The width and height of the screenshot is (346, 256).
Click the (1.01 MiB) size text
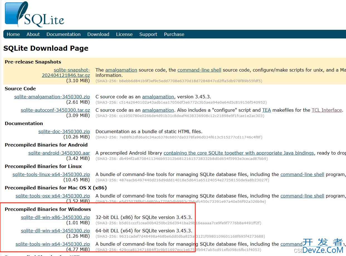coord(78,223)
